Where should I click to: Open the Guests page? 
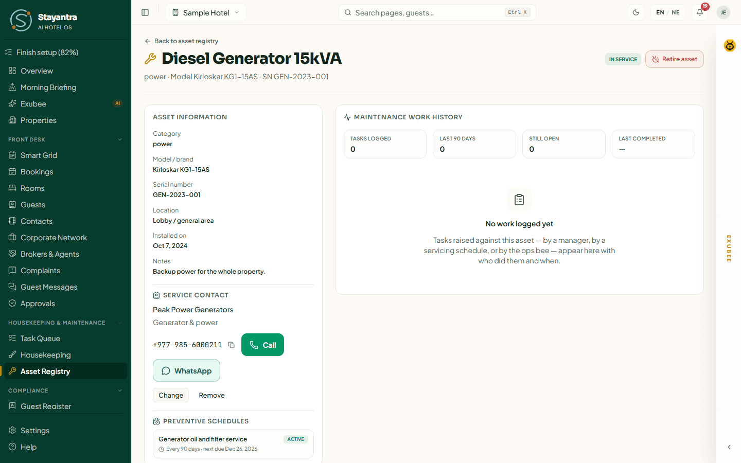point(65,205)
